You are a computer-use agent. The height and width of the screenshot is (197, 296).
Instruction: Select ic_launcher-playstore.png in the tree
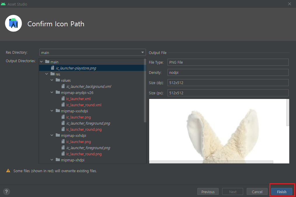click(x=76, y=68)
